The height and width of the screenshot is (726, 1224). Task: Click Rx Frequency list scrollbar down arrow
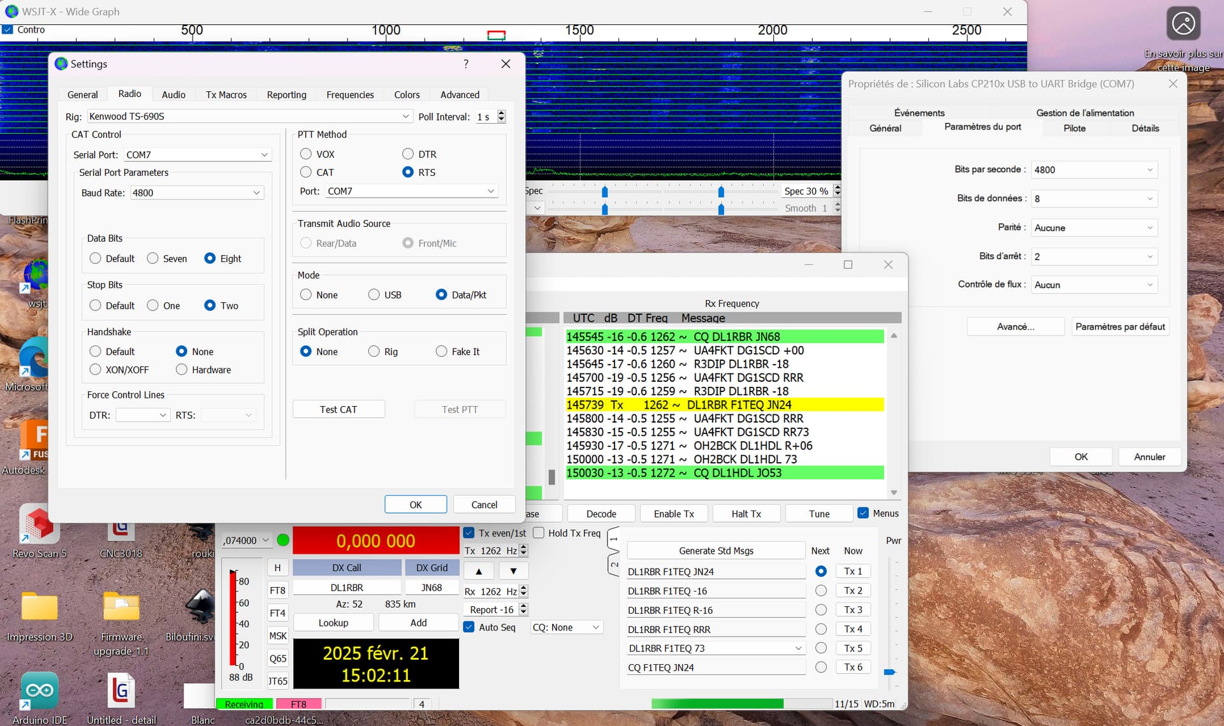(x=894, y=492)
